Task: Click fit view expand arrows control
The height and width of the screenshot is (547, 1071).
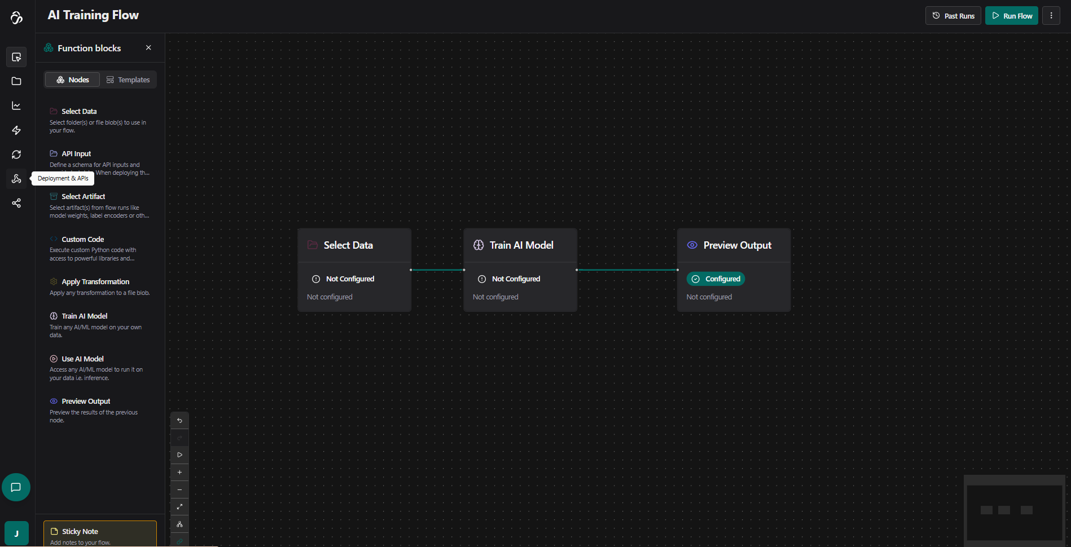Action: 179,507
